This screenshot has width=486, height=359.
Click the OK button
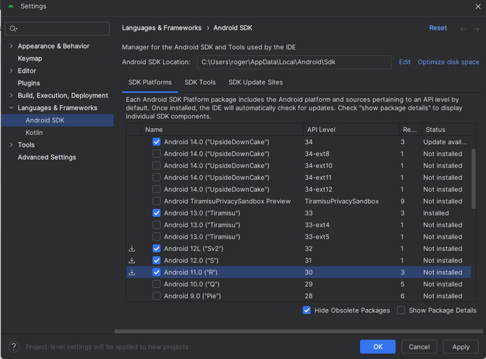(x=377, y=347)
